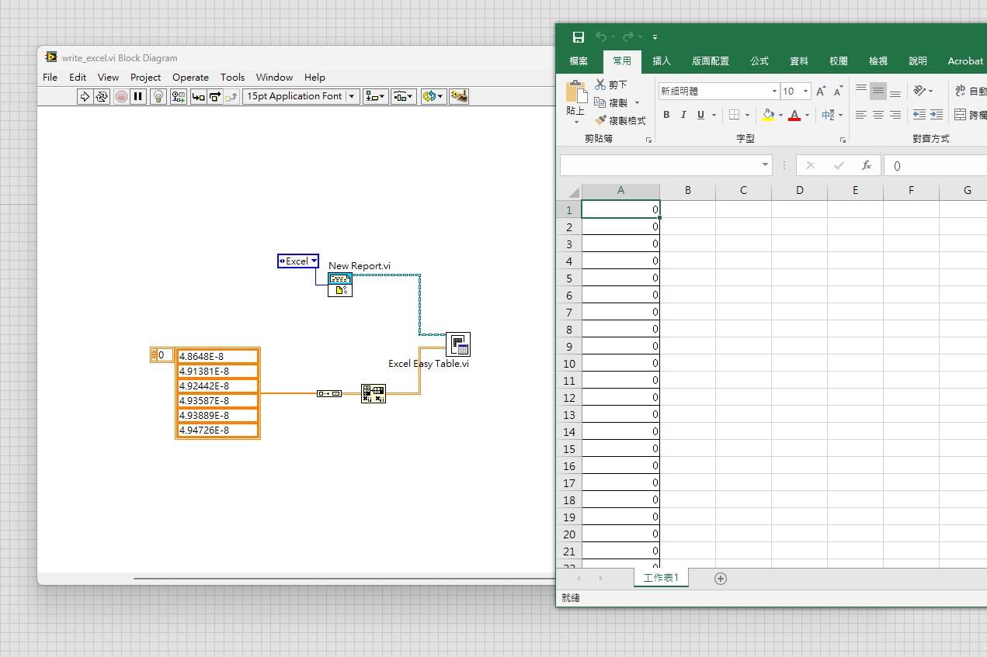Viewport: 987px width, 657px height.
Task: Toggle the Highlight Execution light bulb
Action: pyautogui.click(x=158, y=96)
